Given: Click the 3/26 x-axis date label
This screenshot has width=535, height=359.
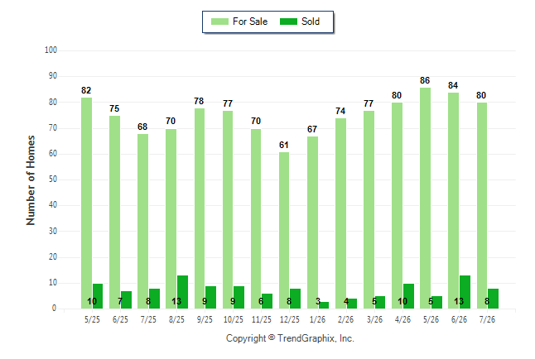Looking at the screenshot, I should coord(374,319).
